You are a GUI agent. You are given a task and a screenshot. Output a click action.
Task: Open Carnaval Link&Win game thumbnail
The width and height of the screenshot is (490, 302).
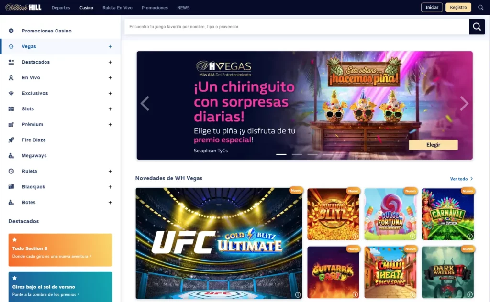[447, 214]
